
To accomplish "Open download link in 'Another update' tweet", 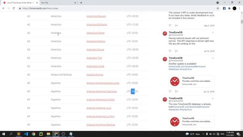I will (x=187, y=67).
